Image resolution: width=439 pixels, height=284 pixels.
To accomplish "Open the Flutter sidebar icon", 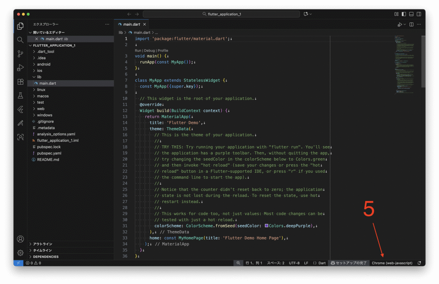I will pyautogui.click(x=20, y=109).
